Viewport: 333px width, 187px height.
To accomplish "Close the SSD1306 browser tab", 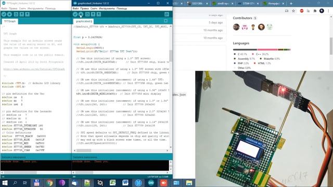I will click(207, 4).
